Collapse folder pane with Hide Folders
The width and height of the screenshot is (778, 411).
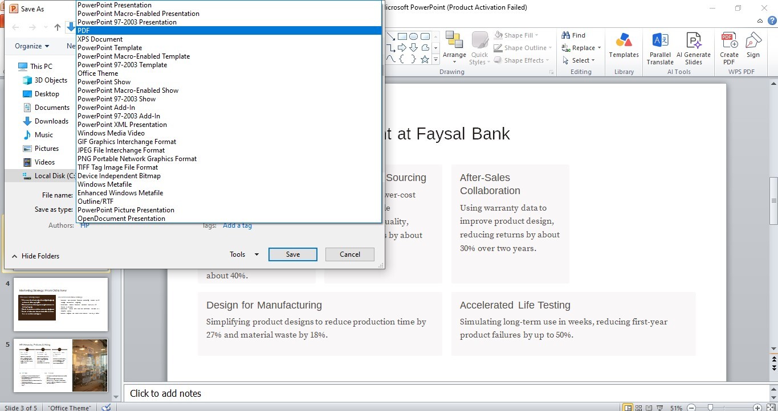point(35,256)
